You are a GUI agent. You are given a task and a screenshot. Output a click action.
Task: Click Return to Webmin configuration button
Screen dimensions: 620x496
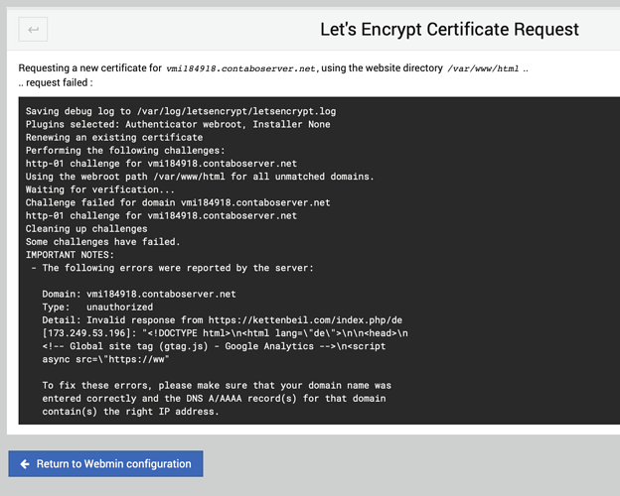[105, 463]
